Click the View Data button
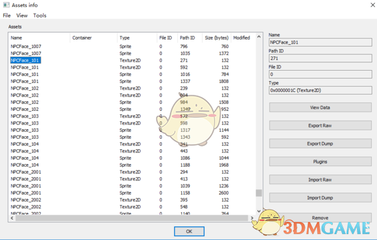377x240 pixels. tap(320, 108)
